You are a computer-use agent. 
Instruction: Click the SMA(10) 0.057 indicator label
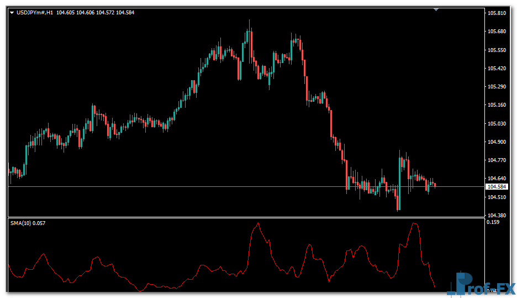(x=28, y=223)
